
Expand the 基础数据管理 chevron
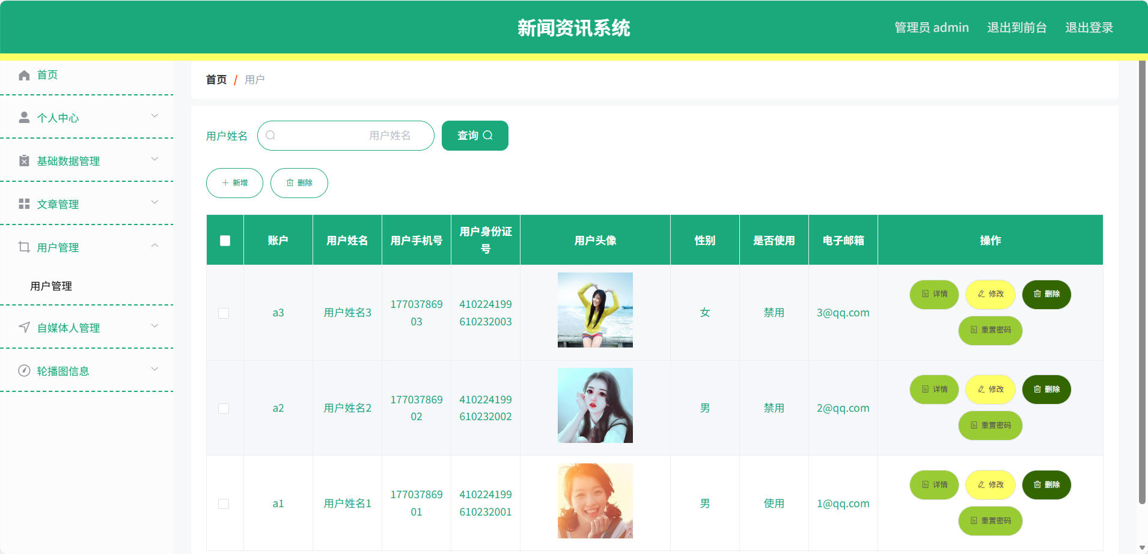click(x=154, y=159)
